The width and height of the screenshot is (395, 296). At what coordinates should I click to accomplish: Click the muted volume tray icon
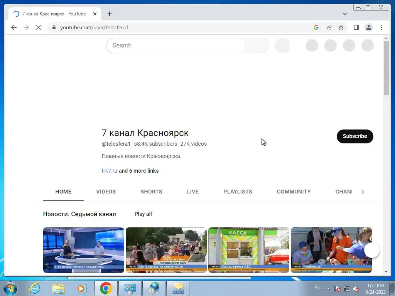(356, 289)
